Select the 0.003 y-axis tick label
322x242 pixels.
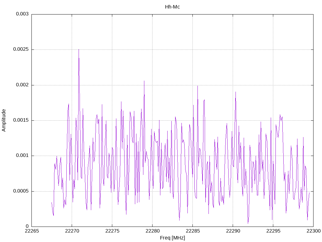22,14
